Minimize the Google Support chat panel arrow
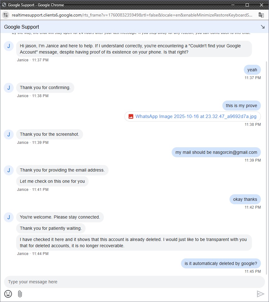The height and width of the screenshot is (302, 269). pyautogui.click(x=262, y=27)
